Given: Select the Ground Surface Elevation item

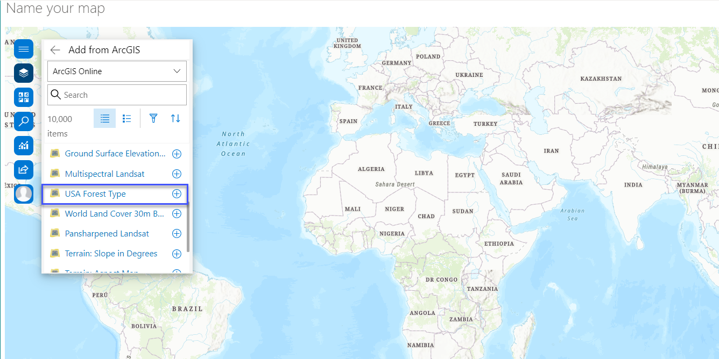Looking at the screenshot, I should (x=115, y=154).
